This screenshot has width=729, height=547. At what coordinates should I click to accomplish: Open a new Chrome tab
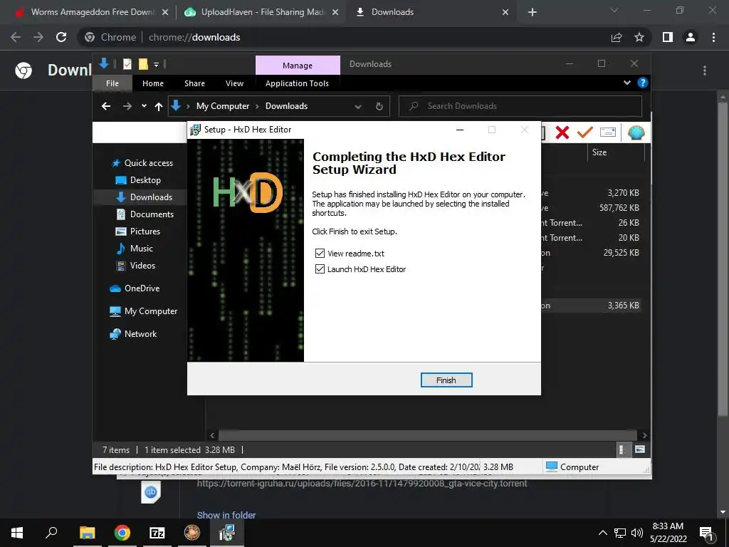coord(533,13)
